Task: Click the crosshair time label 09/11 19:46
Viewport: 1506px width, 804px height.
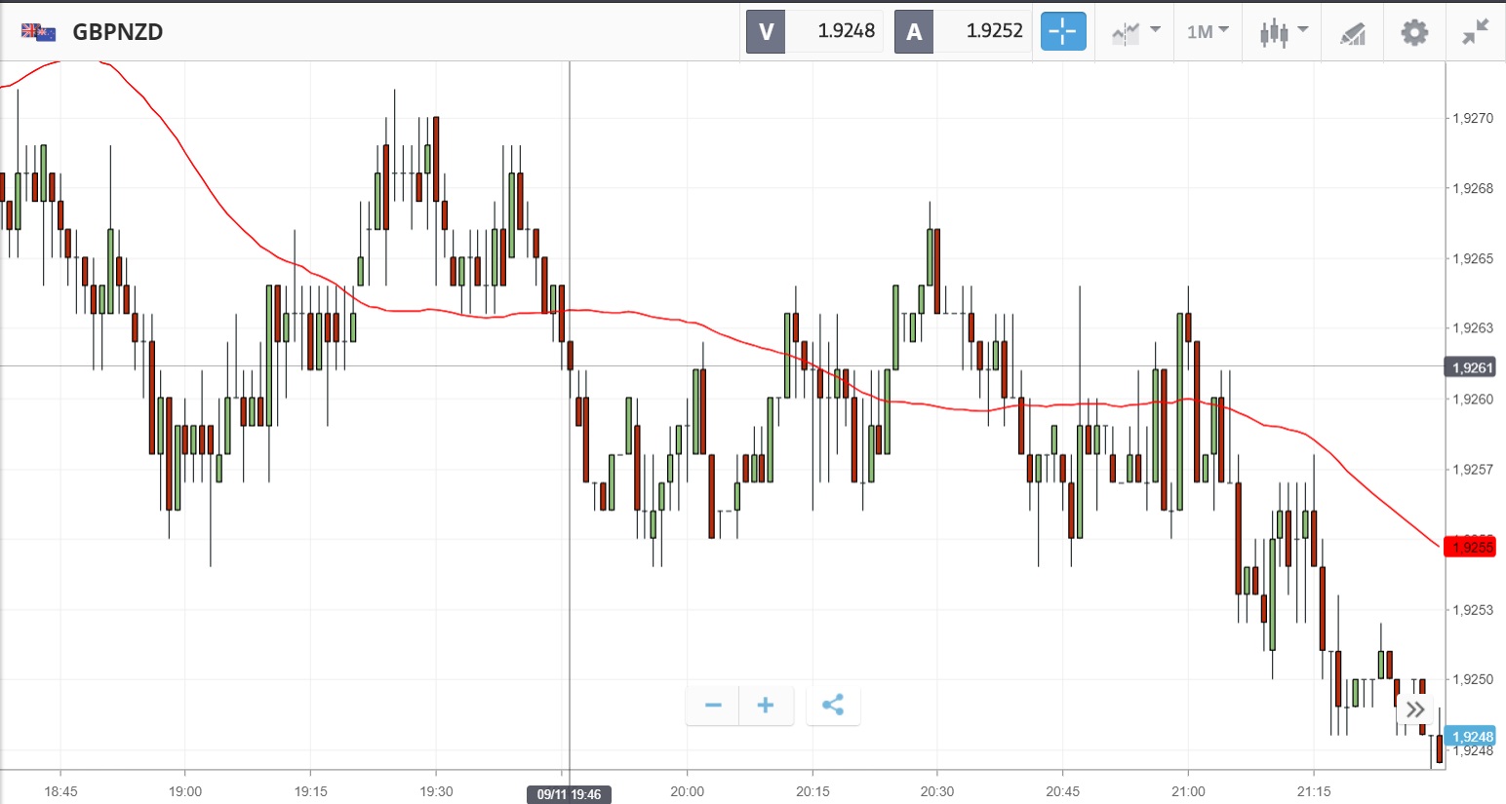Action: tap(569, 794)
